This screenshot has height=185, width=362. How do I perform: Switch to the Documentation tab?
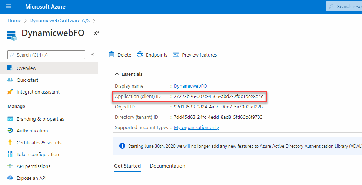point(167,166)
